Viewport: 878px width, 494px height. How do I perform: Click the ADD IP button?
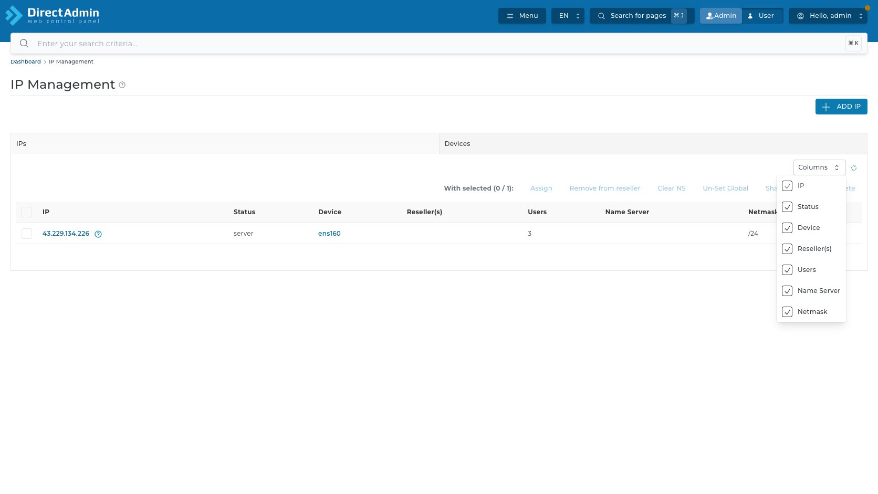click(x=841, y=107)
